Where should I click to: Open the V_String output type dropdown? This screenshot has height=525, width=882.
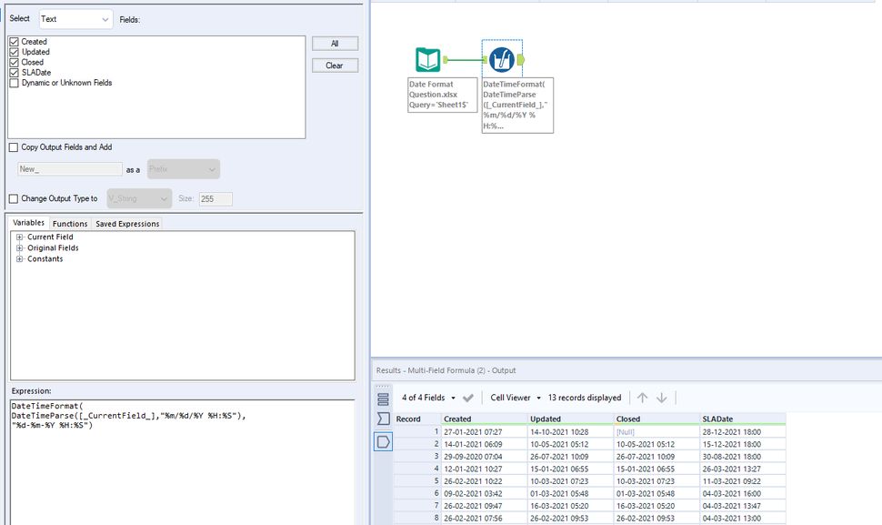click(x=139, y=198)
